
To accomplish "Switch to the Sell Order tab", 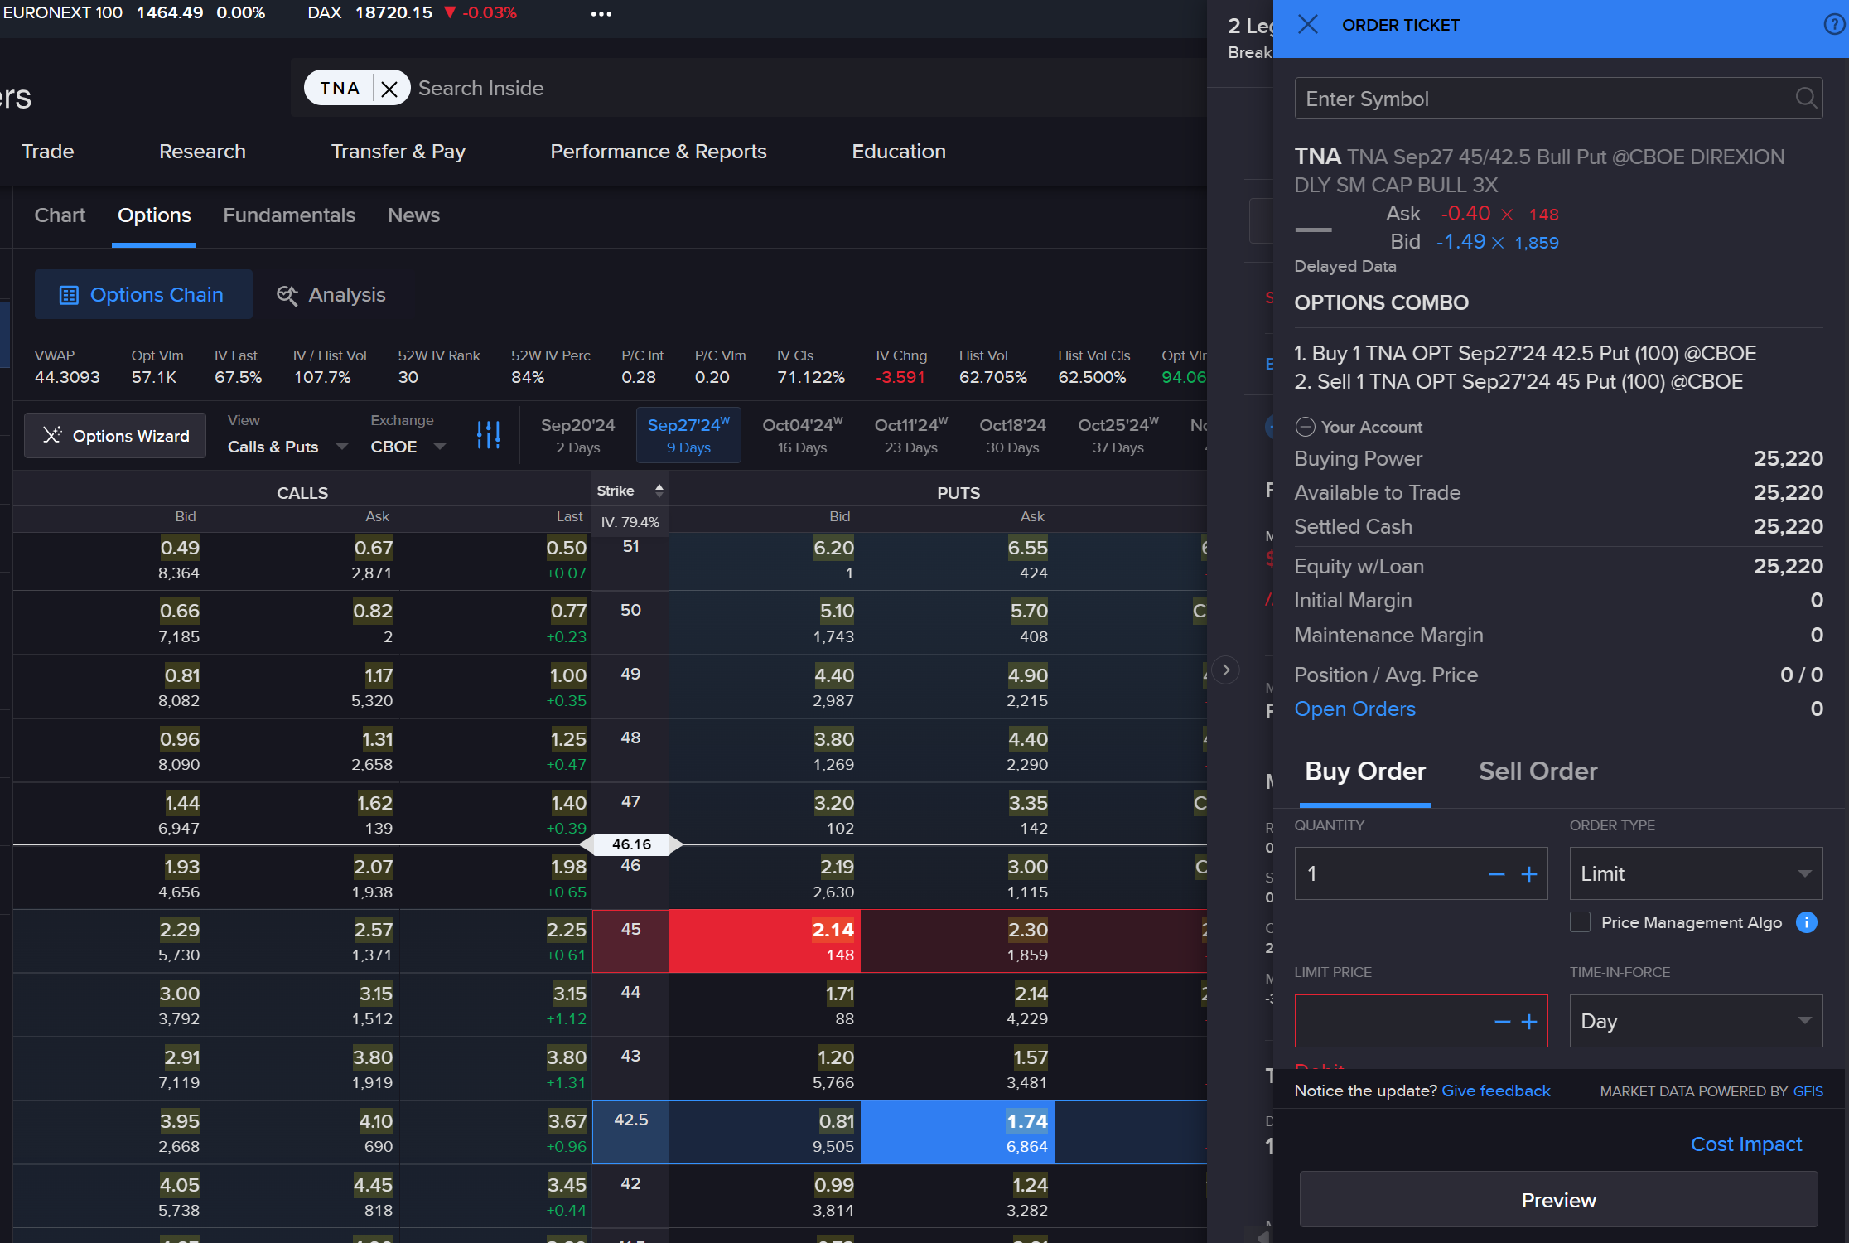I will pyautogui.click(x=1538, y=771).
